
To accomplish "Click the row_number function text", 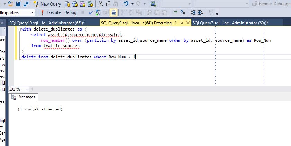I will (x=53, y=40).
